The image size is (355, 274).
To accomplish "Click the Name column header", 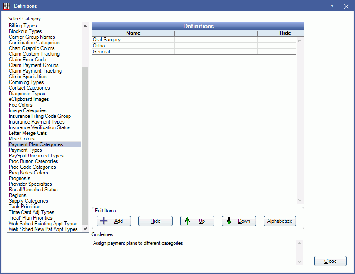I will click(134, 33).
